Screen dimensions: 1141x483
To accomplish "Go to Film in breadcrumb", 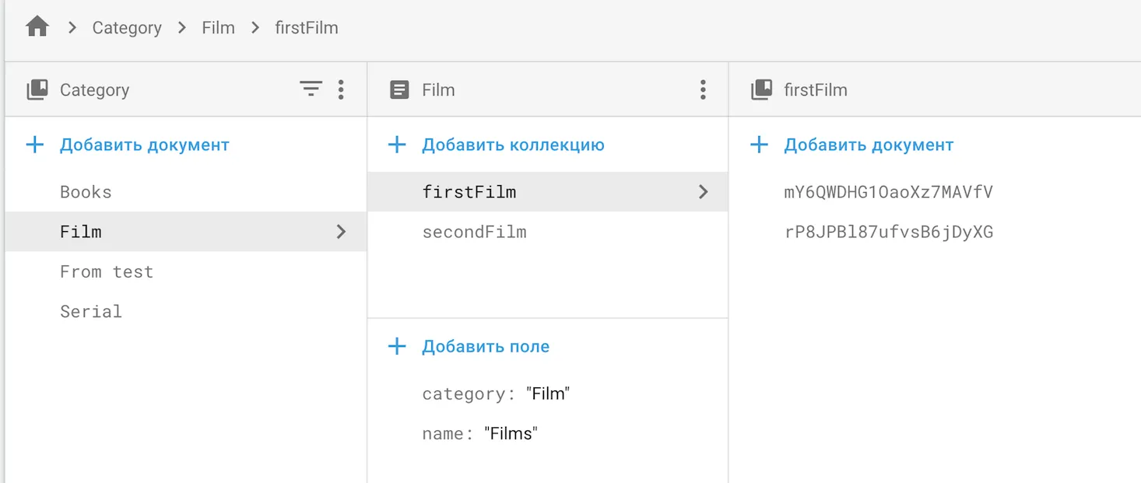I will pyautogui.click(x=218, y=28).
